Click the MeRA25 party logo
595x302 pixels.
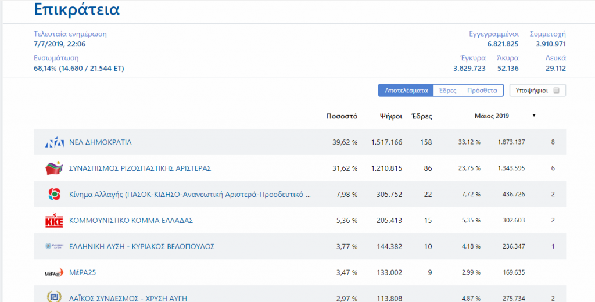click(x=54, y=272)
